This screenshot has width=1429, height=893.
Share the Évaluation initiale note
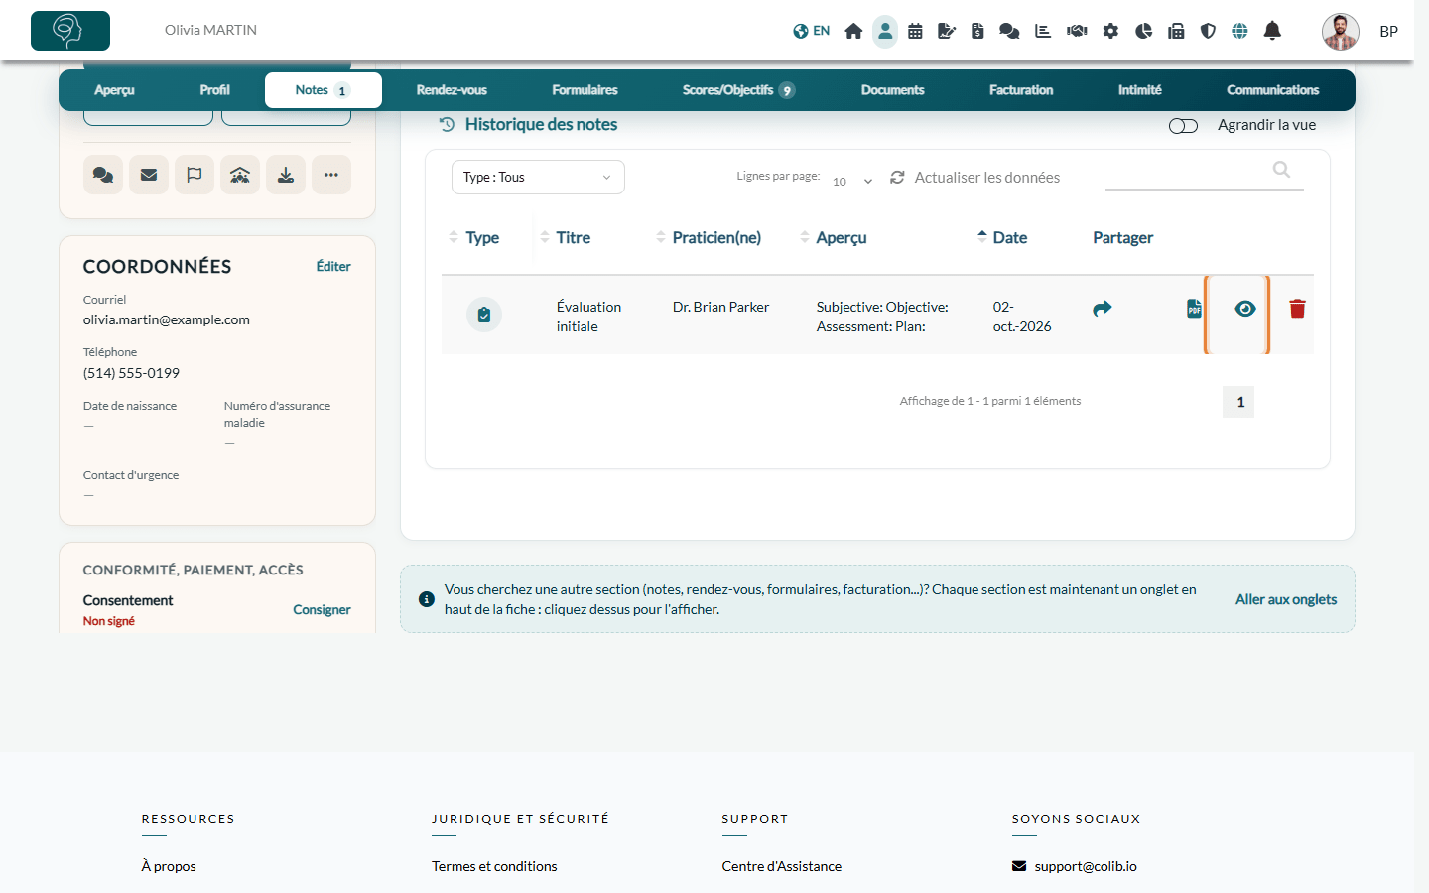tap(1102, 309)
